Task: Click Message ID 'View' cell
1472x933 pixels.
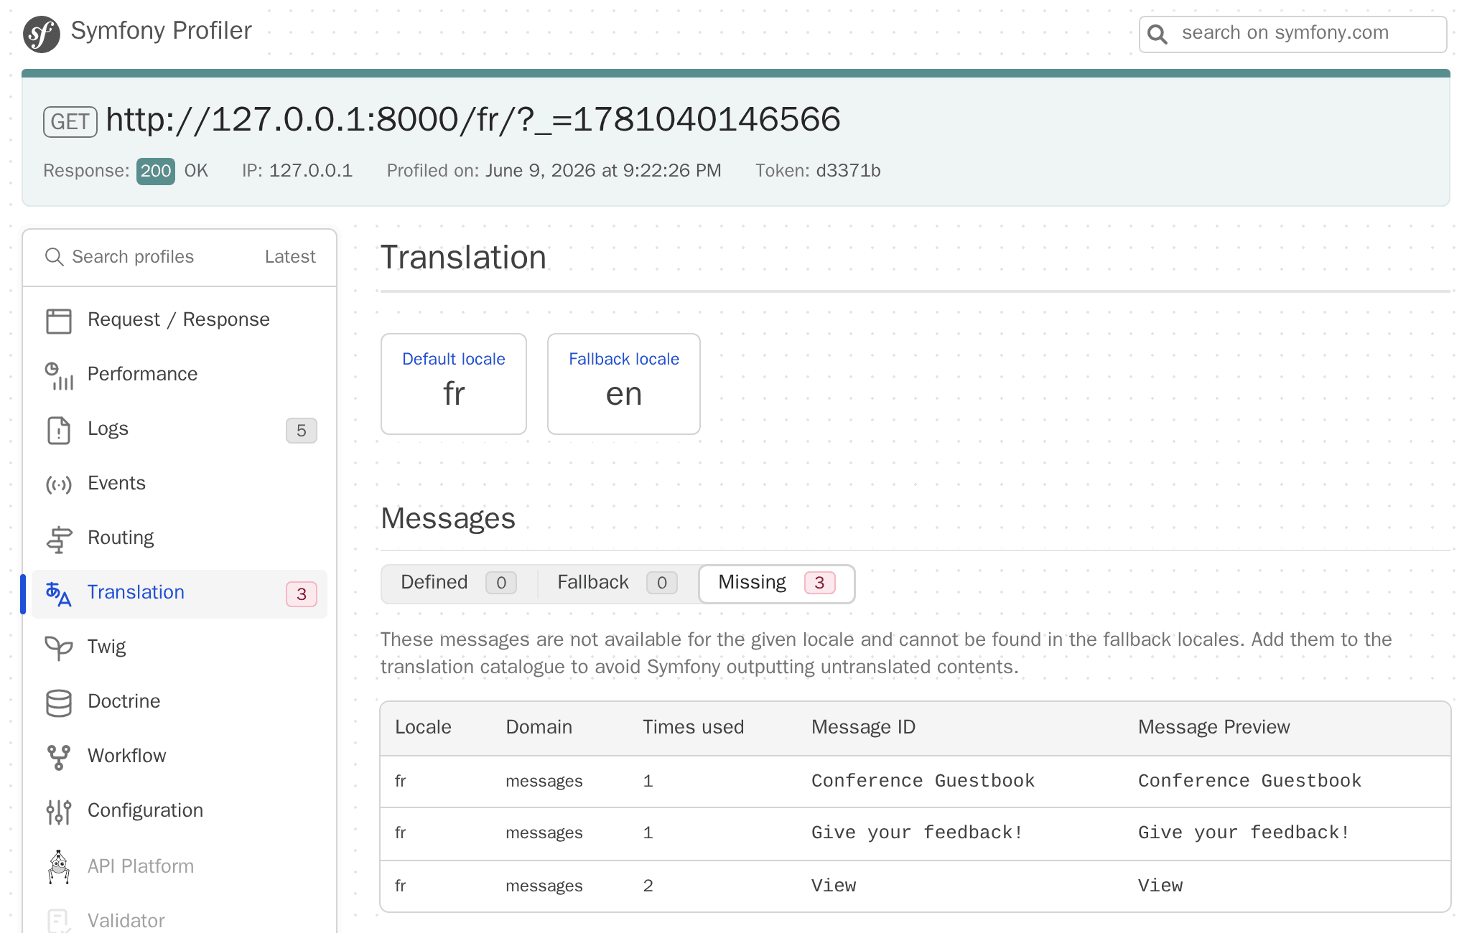Action: pyautogui.click(x=834, y=886)
